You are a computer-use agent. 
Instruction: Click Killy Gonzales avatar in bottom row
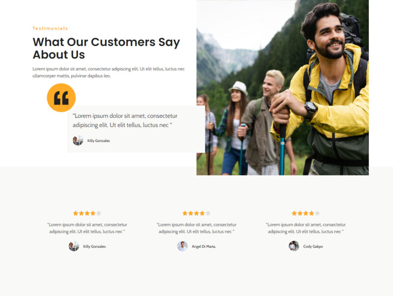[x=74, y=246]
